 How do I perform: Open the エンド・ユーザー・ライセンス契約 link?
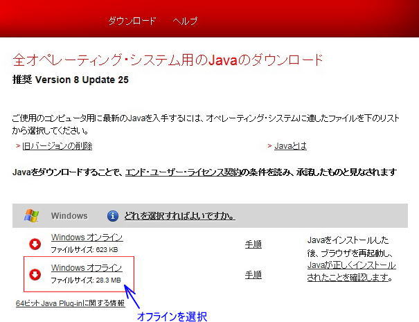point(183,172)
